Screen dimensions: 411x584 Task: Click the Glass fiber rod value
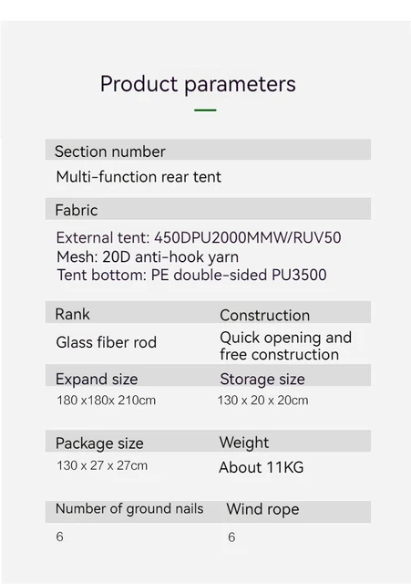[x=107, y=342]
